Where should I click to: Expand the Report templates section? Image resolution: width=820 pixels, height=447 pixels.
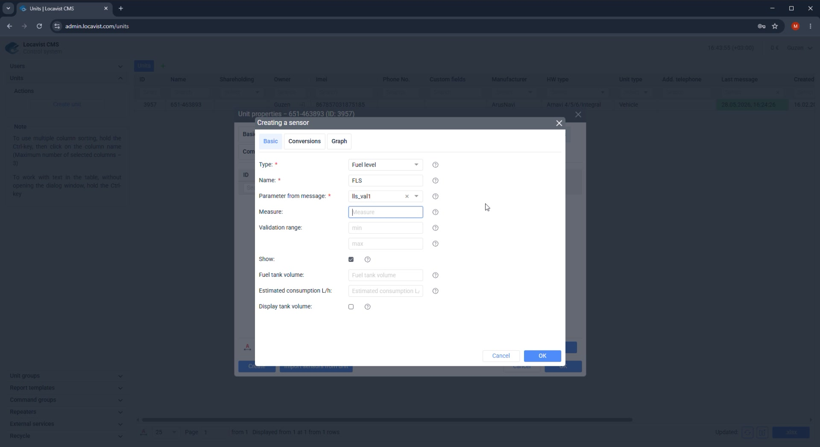coord(66,388)
